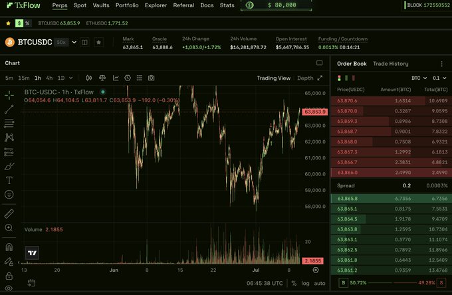Toggle split layout icon beside BTCUSDC
The width and height of the screenshot is (452, 295).
pos(84,43)
